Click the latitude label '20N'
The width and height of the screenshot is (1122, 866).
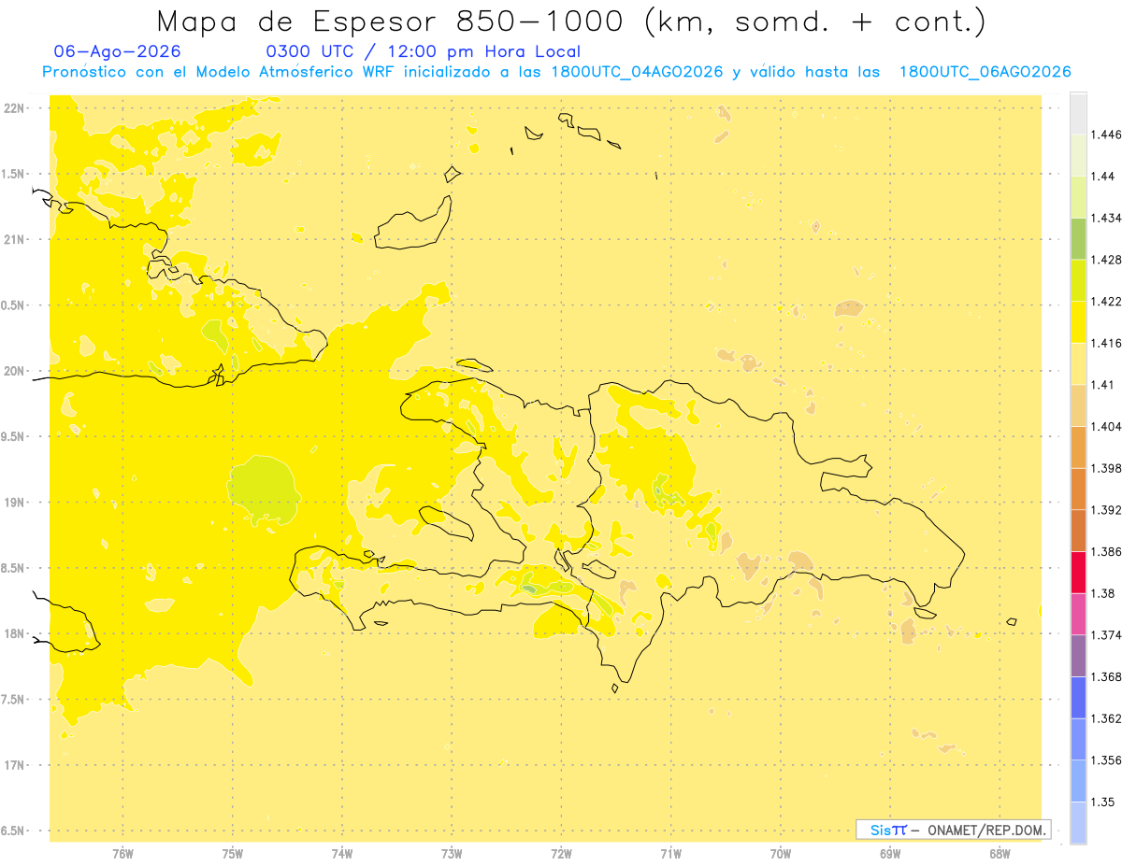coord(14,371)
